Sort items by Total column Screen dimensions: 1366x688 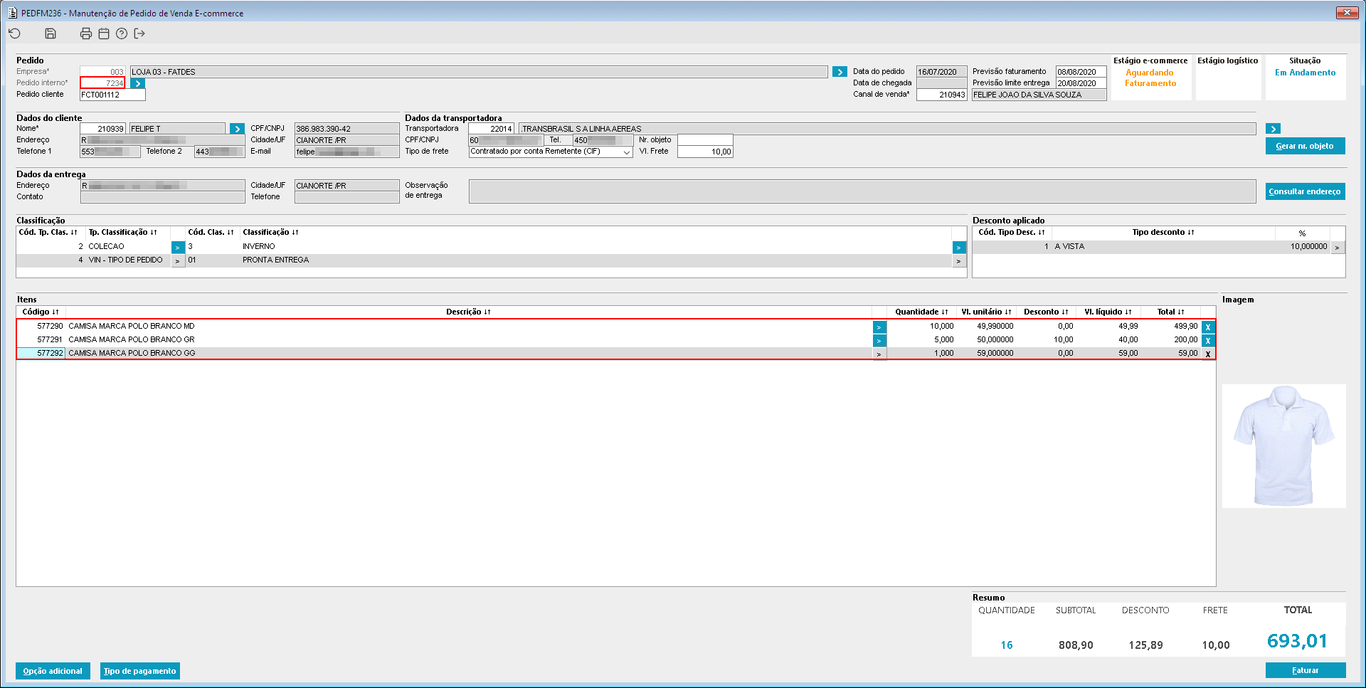(x=1170, y=312)
